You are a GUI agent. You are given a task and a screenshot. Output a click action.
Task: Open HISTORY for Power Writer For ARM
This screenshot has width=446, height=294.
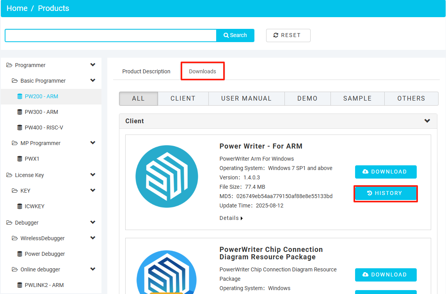point(386,193)
